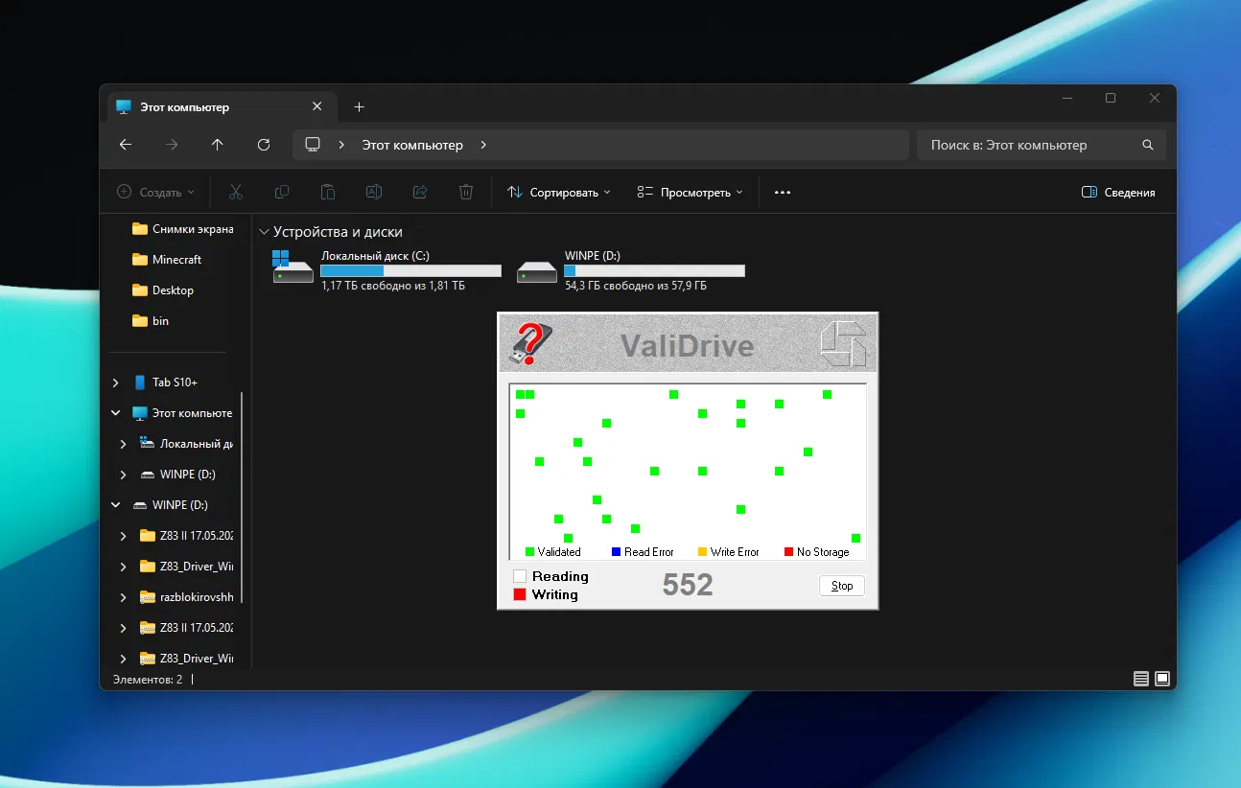
Task: Open a new tab with plus button
Action: [359, 107]
